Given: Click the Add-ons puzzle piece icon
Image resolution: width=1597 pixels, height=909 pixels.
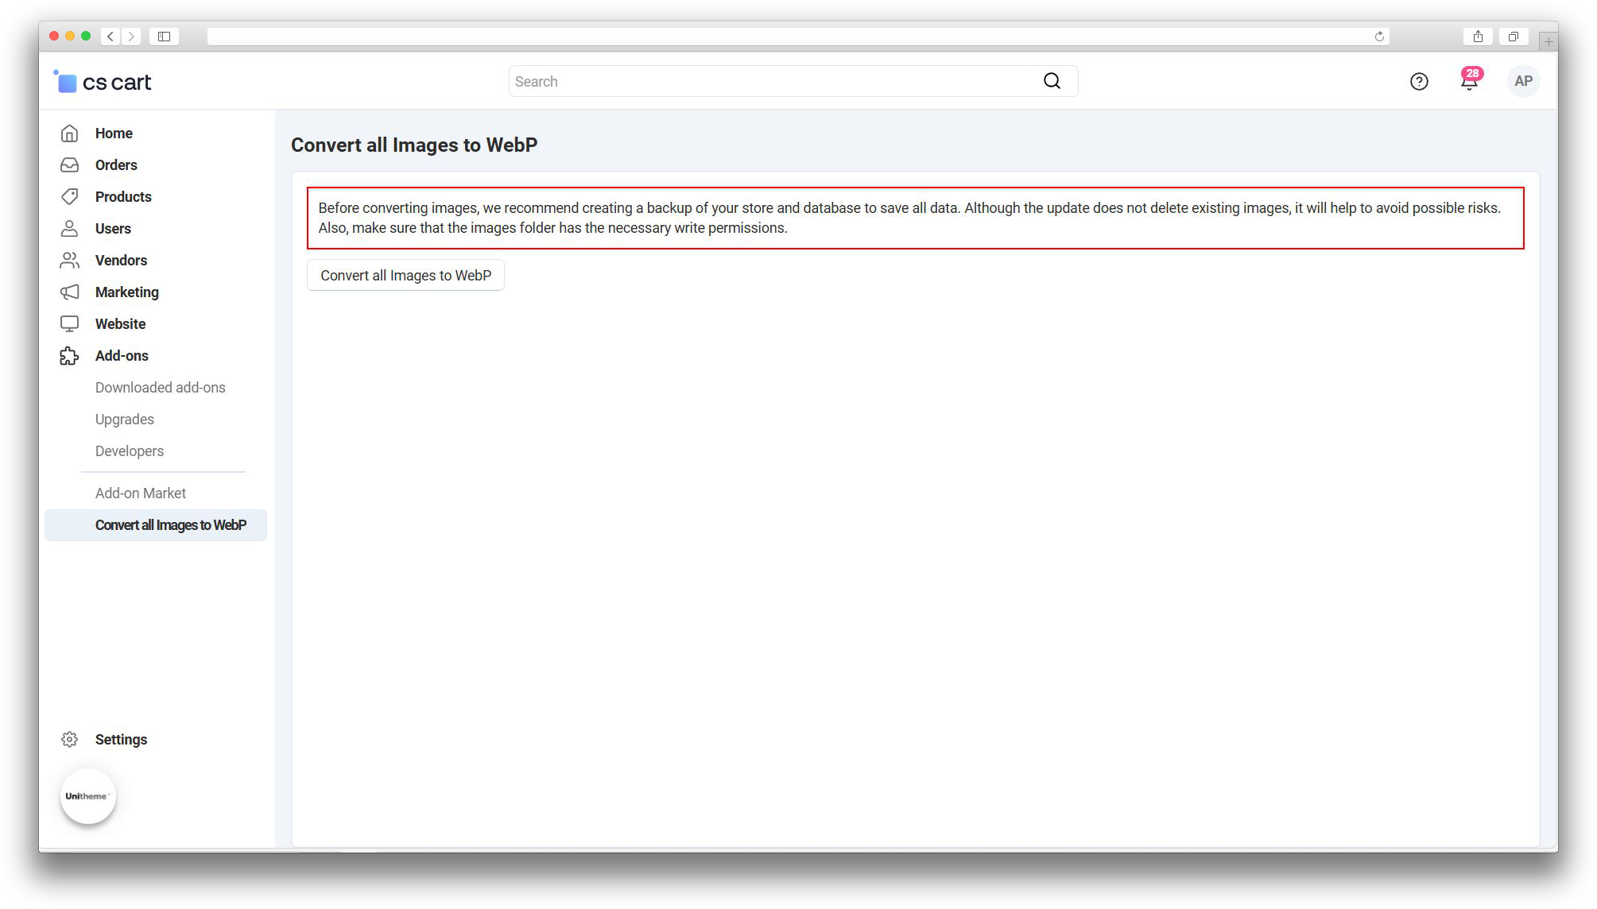Looking at the screenshot, I should pos(70,356).
